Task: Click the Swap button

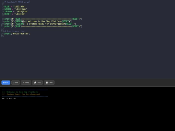Action: 26,82
